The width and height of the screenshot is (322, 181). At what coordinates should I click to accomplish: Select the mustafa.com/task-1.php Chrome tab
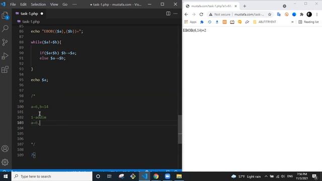pyautogui.click(x=211, y=6)
